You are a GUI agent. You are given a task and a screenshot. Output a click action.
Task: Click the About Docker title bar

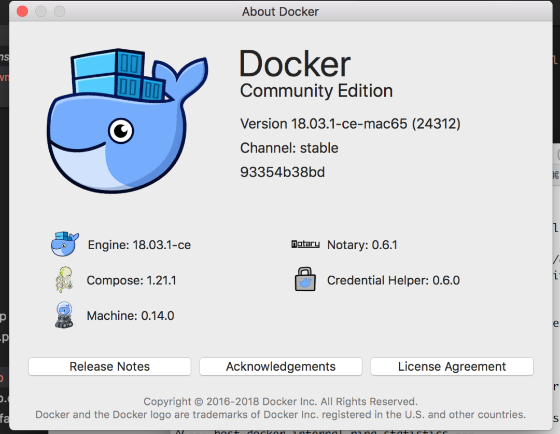[280, 11]
